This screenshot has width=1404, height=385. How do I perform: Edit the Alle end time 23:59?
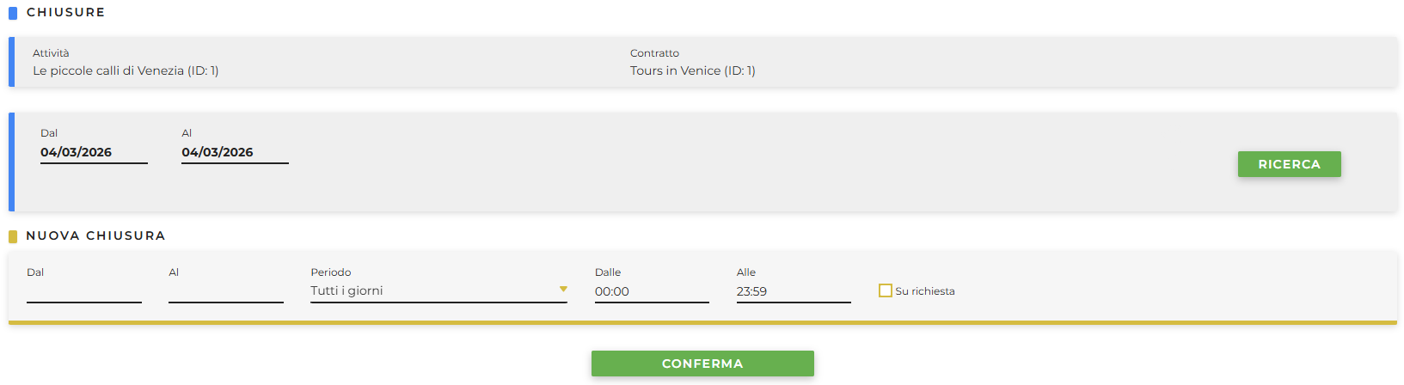pos(793,291)
